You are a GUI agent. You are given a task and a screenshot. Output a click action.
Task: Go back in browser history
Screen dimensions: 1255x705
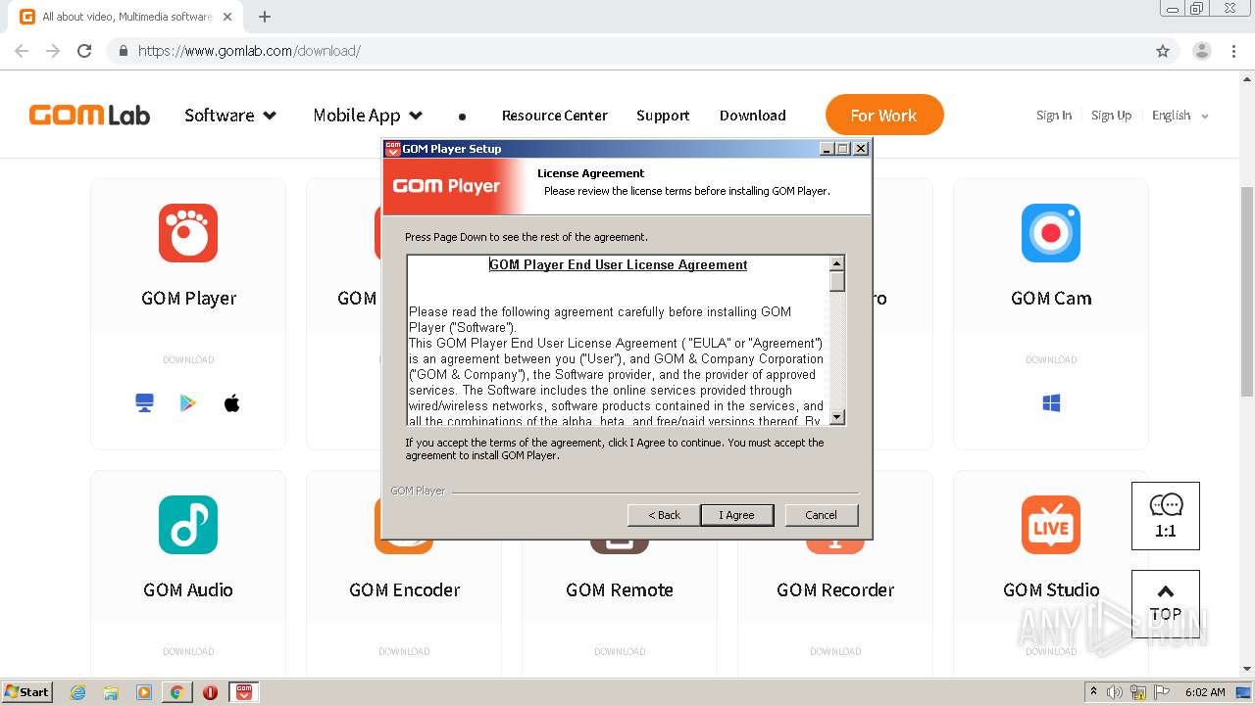click(22, 51)
